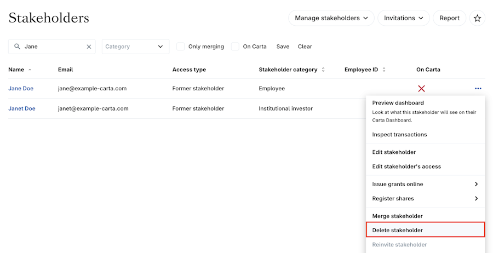Open the Invitations dropdown

pos(404,18)
